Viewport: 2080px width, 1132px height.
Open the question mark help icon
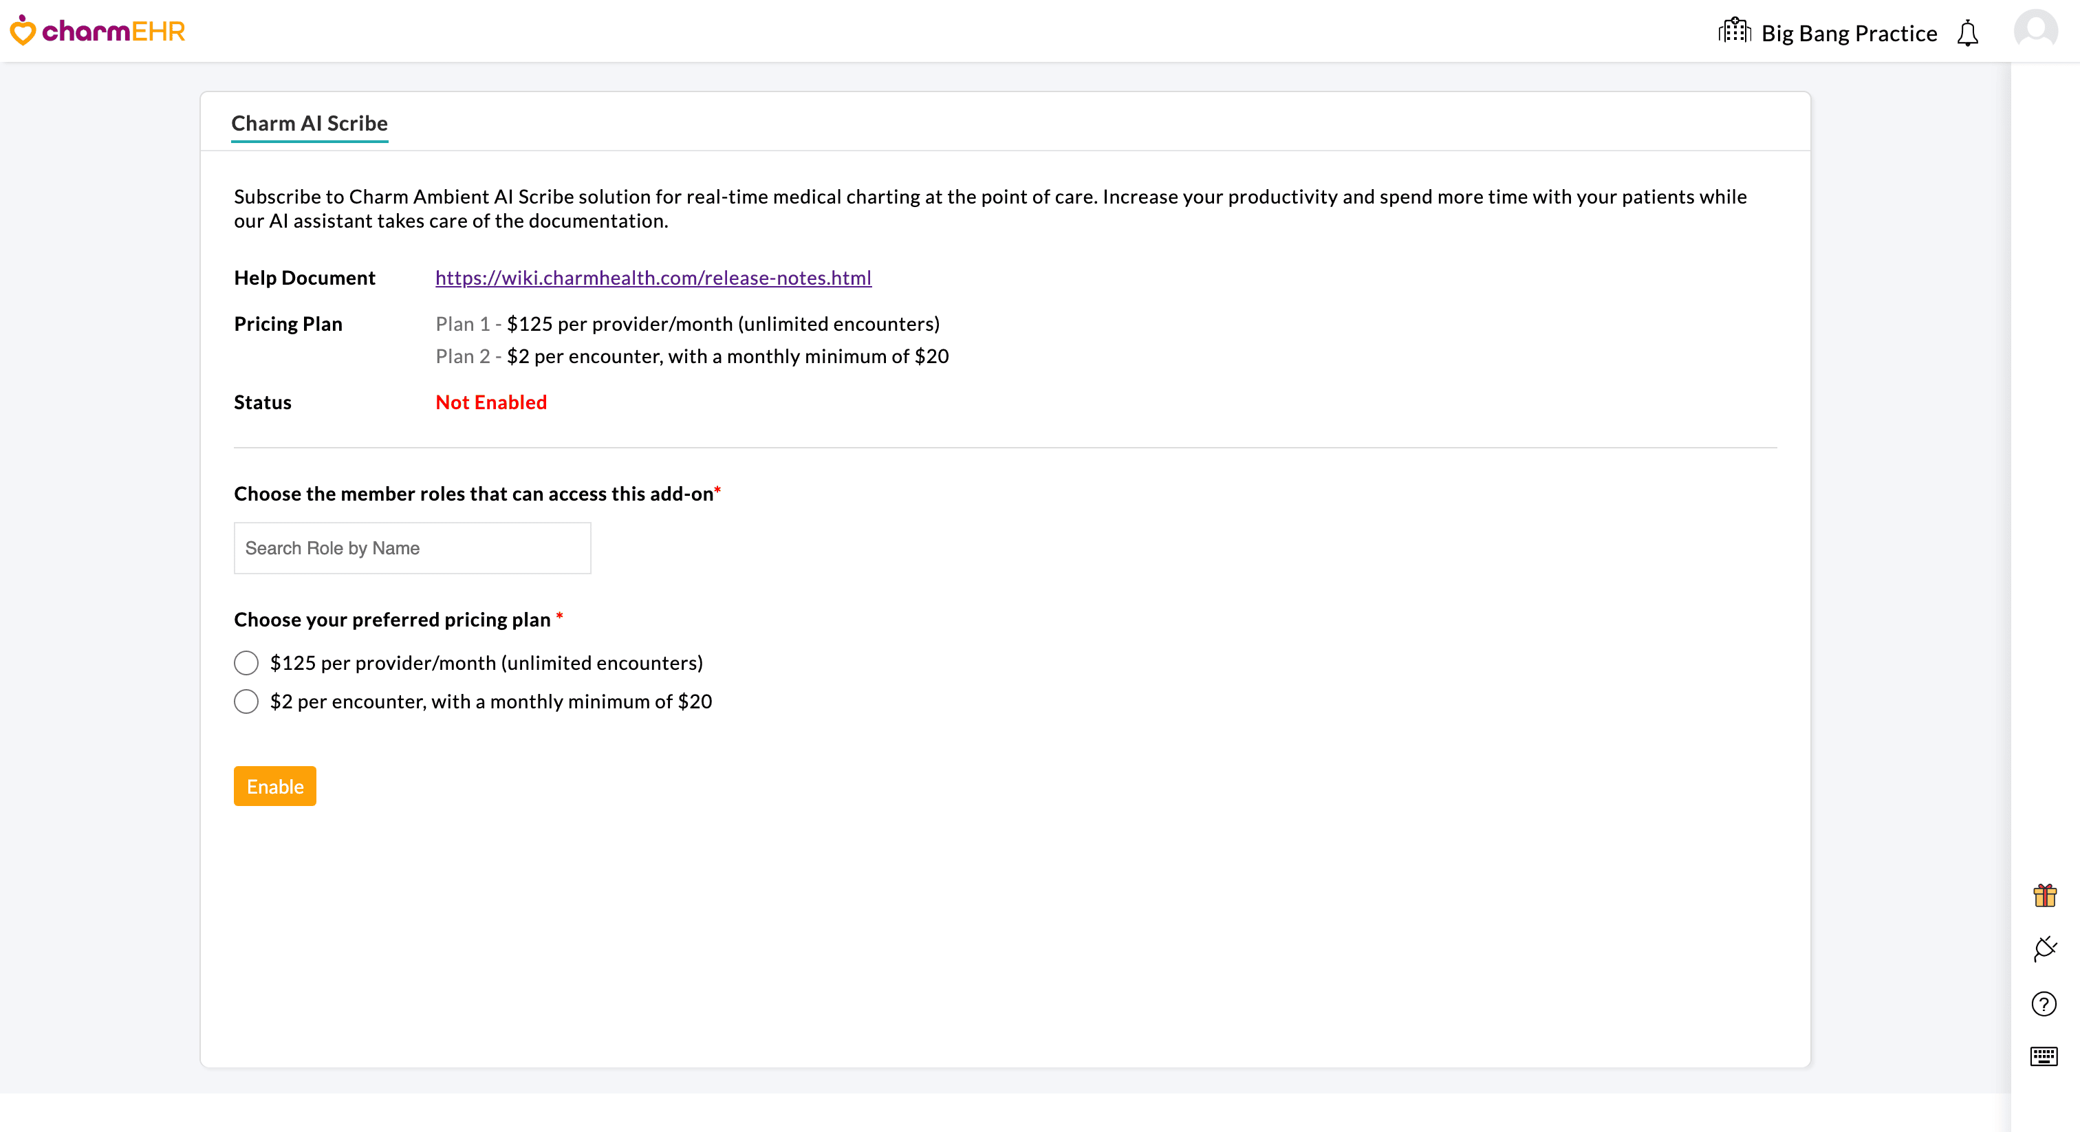coord(2044,1005)
